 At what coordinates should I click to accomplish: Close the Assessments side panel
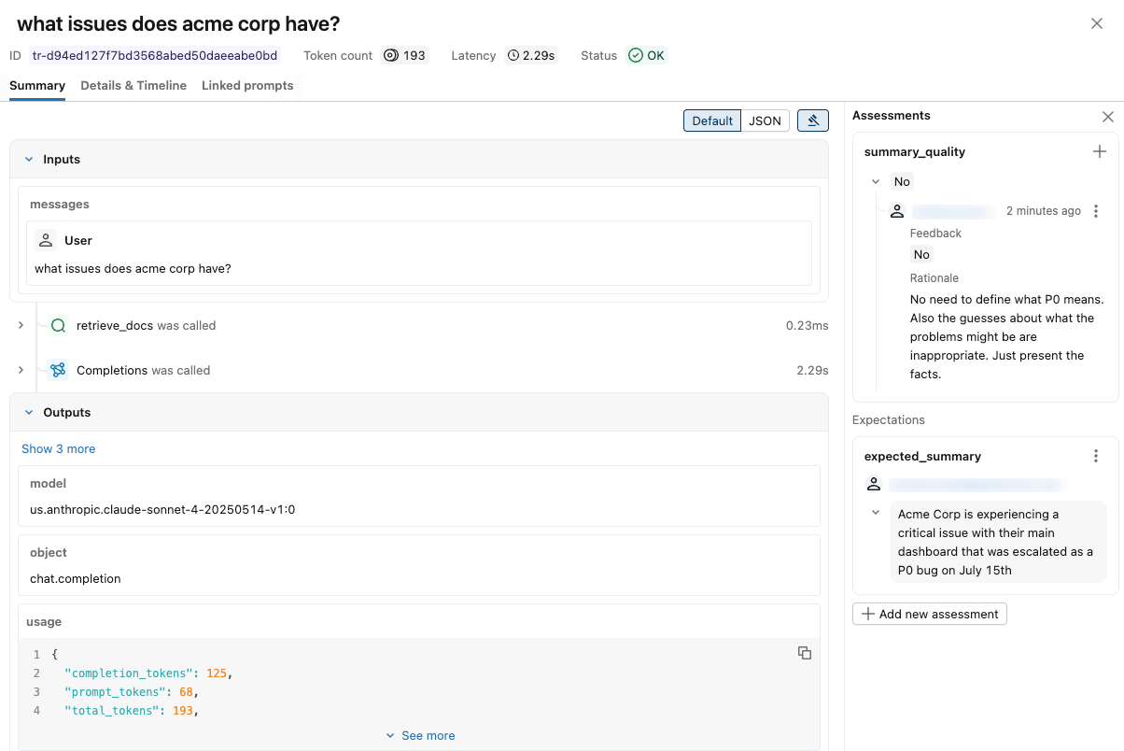[1107, 117]
